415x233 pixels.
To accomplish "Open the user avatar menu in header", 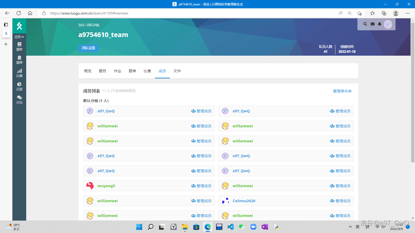I will (x=388, y=24).
